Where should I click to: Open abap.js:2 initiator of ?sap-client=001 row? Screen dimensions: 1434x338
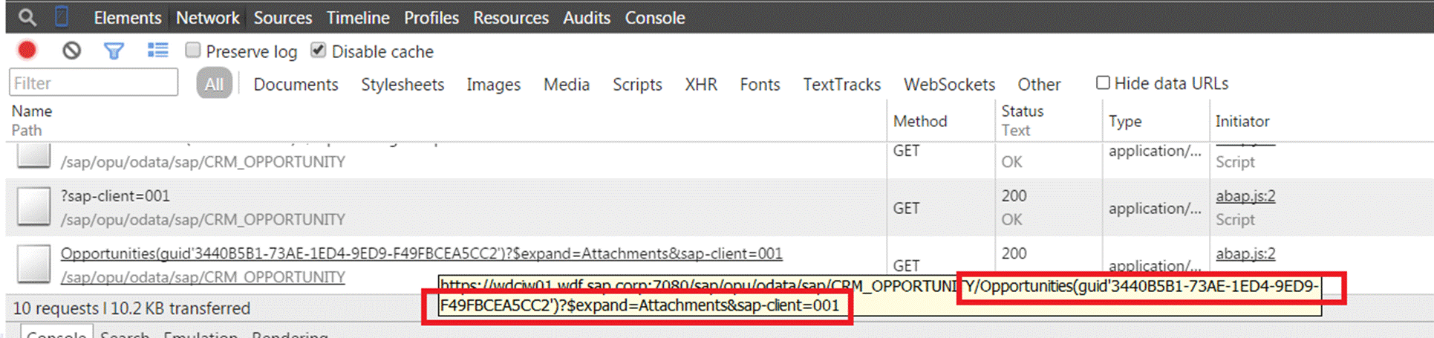point(1245,196)
